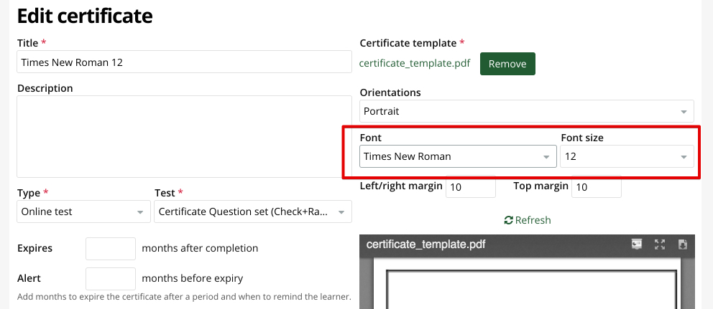Open the Font dropdown showing Times New Roman
The image size is (713, 309).
(x=458, y=156)
